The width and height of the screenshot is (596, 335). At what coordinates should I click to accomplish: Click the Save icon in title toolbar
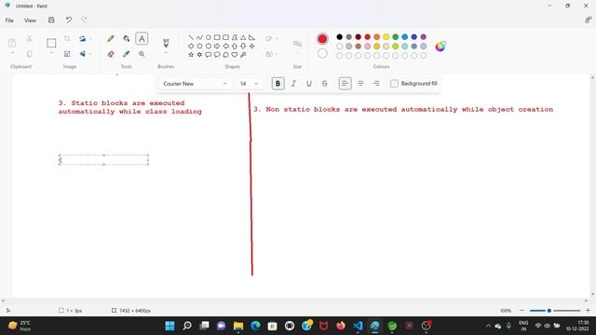pyautogui.click(x=51, y=20)
